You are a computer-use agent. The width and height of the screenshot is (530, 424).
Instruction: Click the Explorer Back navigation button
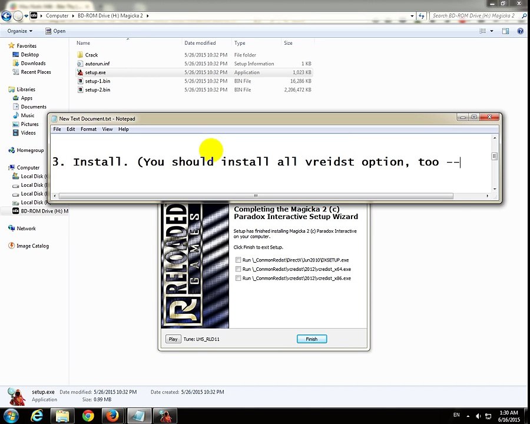(6, 15)
